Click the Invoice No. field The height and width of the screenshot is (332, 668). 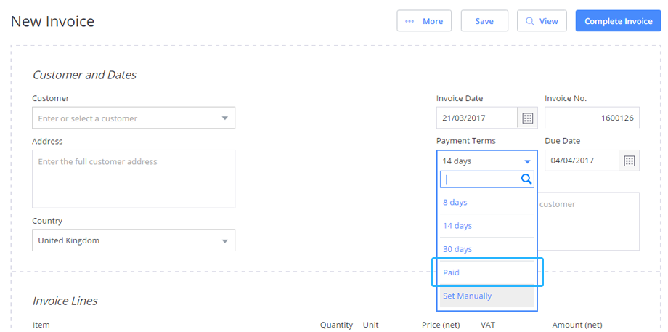pyautogui.click(x=592, y=118)
